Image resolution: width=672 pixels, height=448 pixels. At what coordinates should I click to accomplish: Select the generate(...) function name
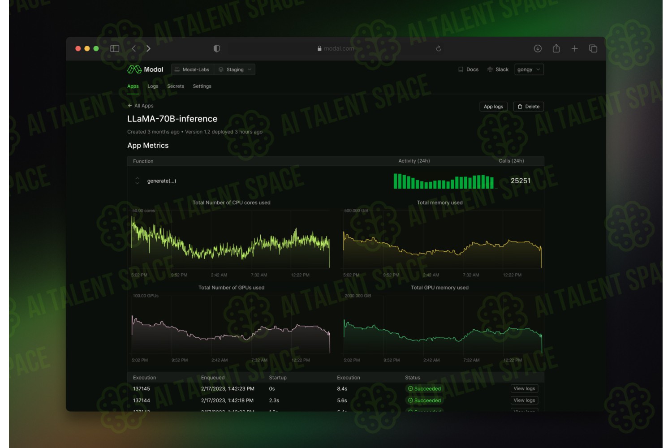point(162,181)
